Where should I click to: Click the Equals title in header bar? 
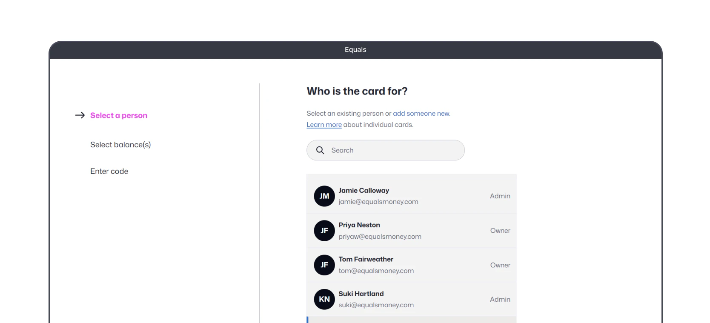coord(355,50)
